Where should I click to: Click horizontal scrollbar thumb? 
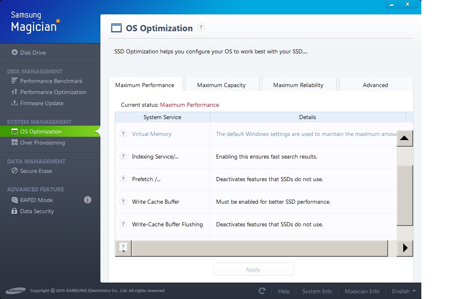tap(260, 248)
